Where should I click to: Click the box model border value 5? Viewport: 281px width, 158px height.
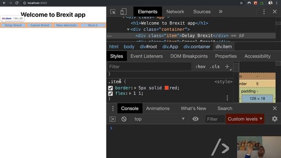(257, 84)
